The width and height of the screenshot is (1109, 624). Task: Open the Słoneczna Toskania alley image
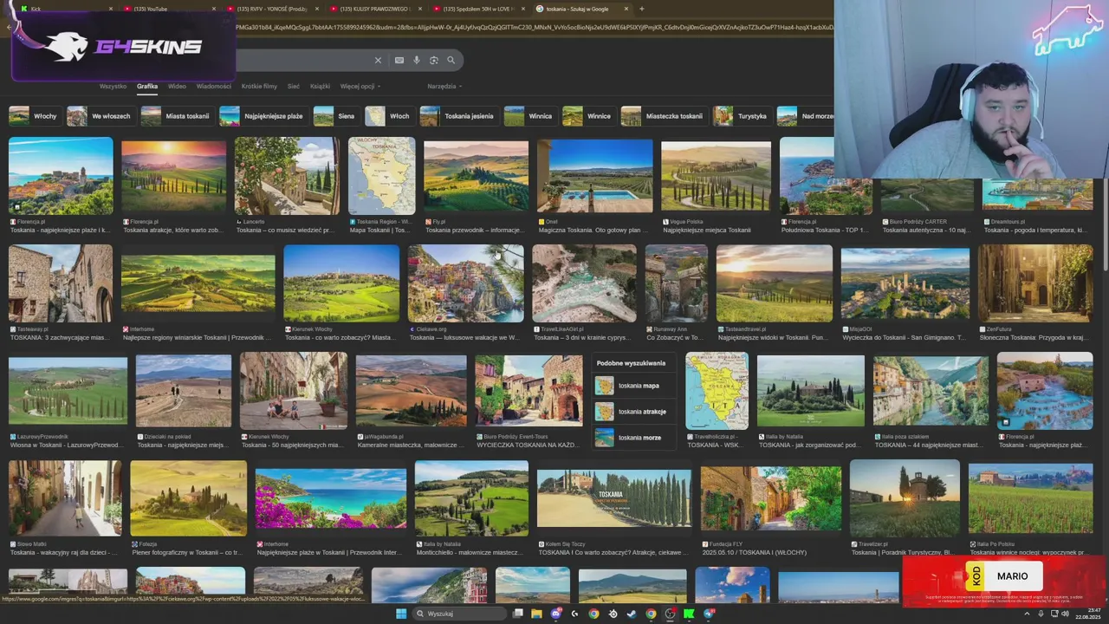click(1035, 283)
